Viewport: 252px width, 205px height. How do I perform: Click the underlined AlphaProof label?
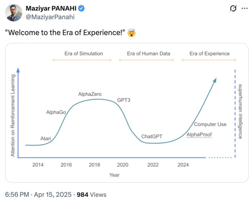click(199, 135)
